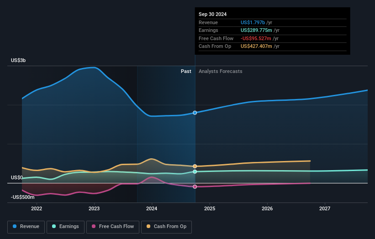375x239 pixels.
Task: Click the 2026 x-axis label
Action: click(x=267, y=209)
